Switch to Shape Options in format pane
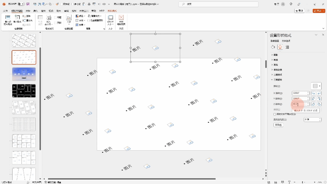This screenshot has width=327, height=184. point(275,41)
